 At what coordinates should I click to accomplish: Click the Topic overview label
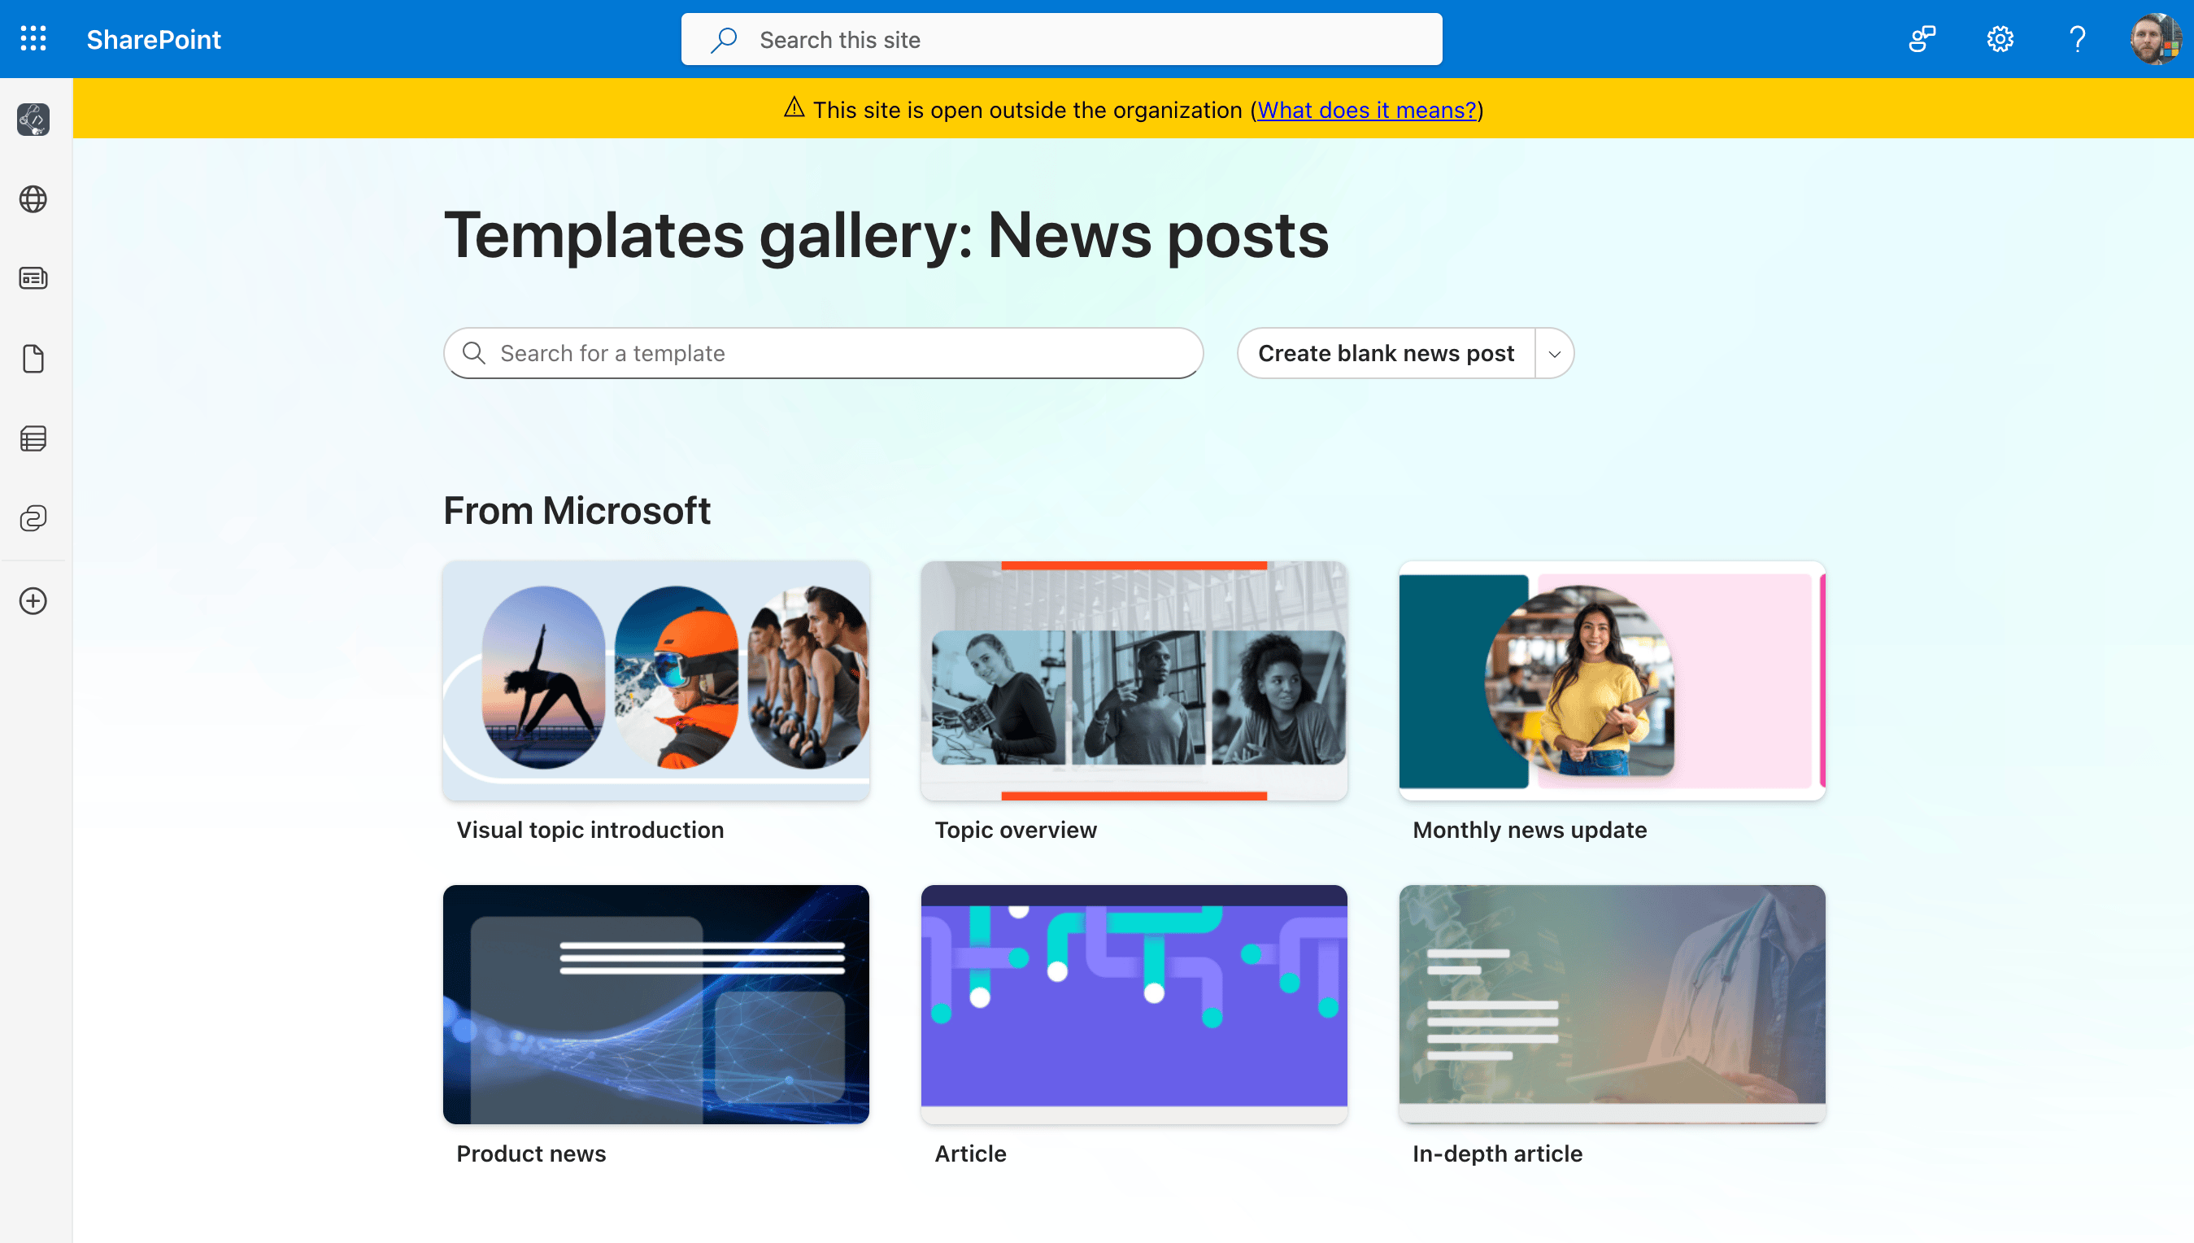pyautogui.click(x=1016, y=830)
